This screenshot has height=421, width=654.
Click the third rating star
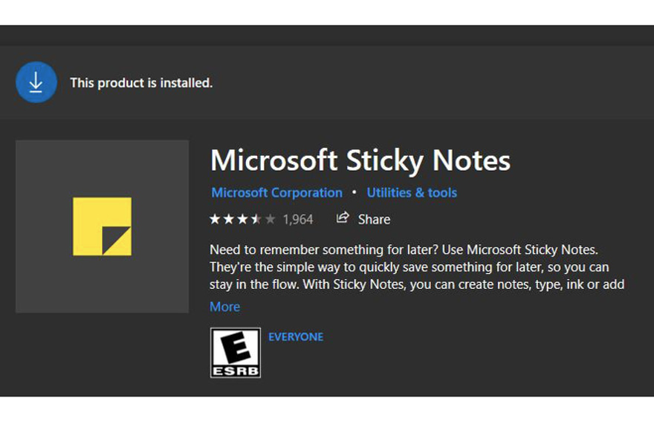(x=242, y=219)
